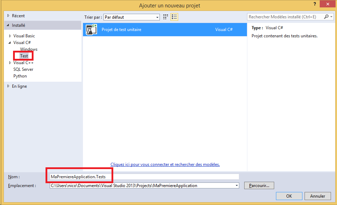Click the 'Type : Visual C#' description text
Viewport: 337px width, 205px height.
[x=267, y=28]
